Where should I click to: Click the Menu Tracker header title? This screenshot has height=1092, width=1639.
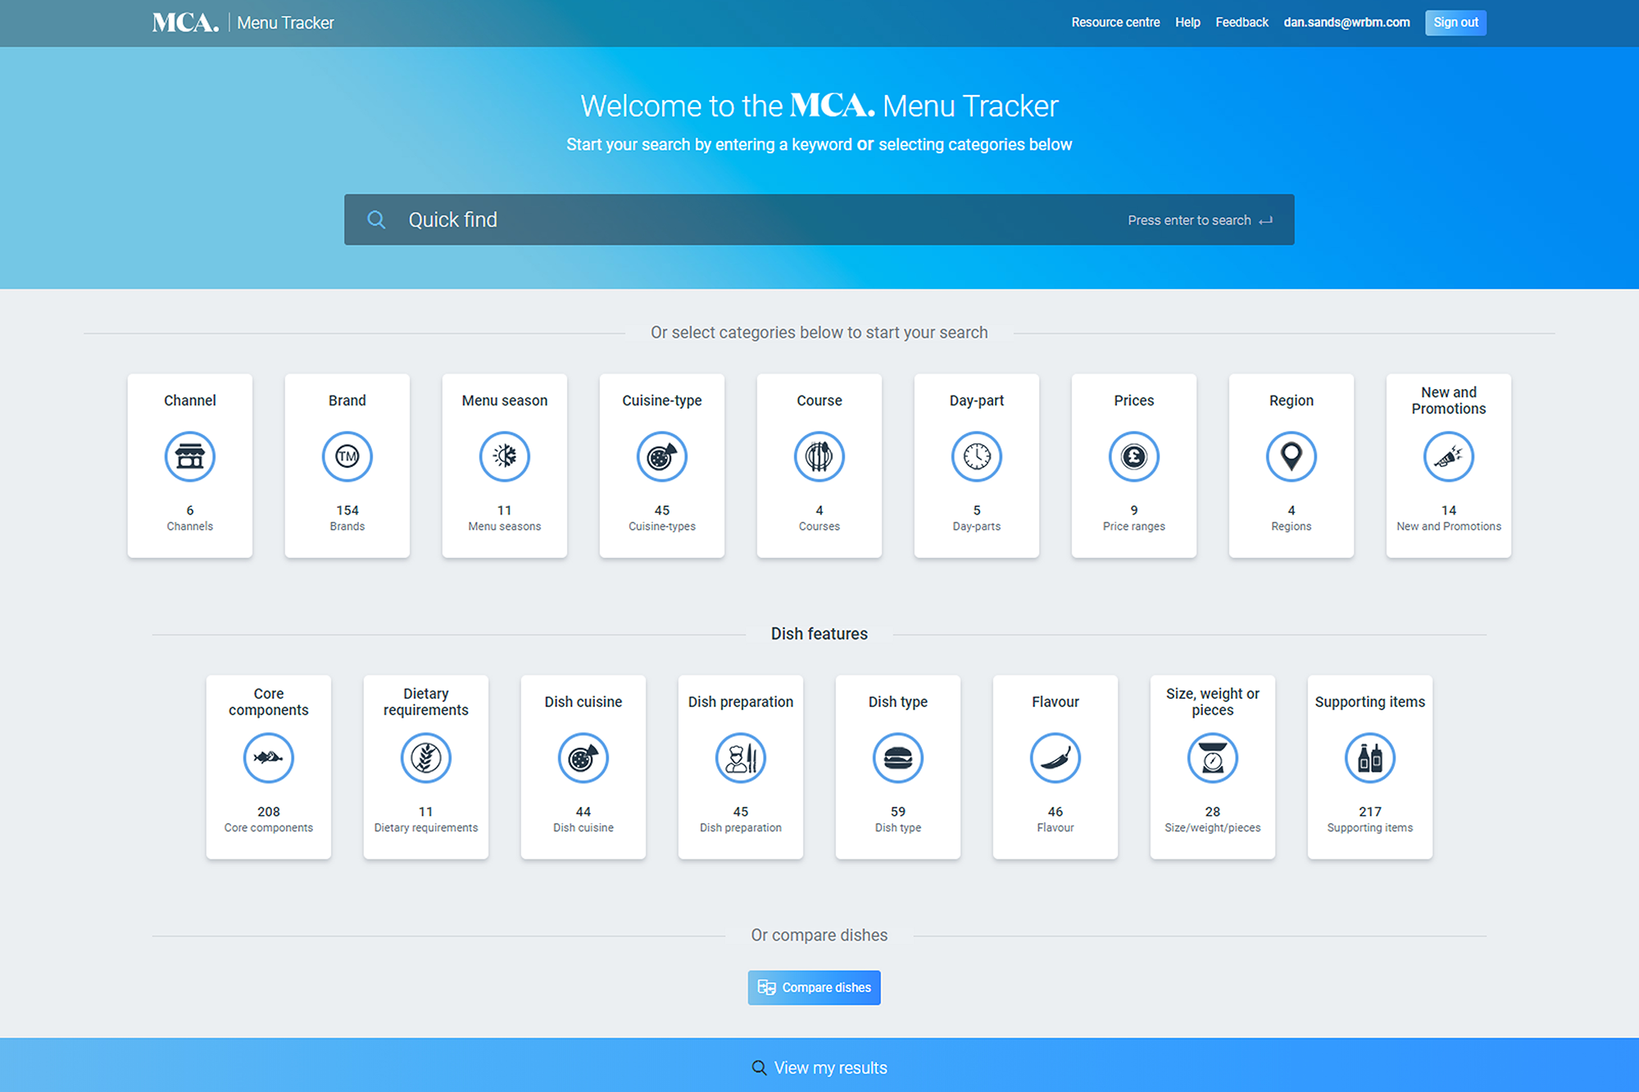coord(285,23)
